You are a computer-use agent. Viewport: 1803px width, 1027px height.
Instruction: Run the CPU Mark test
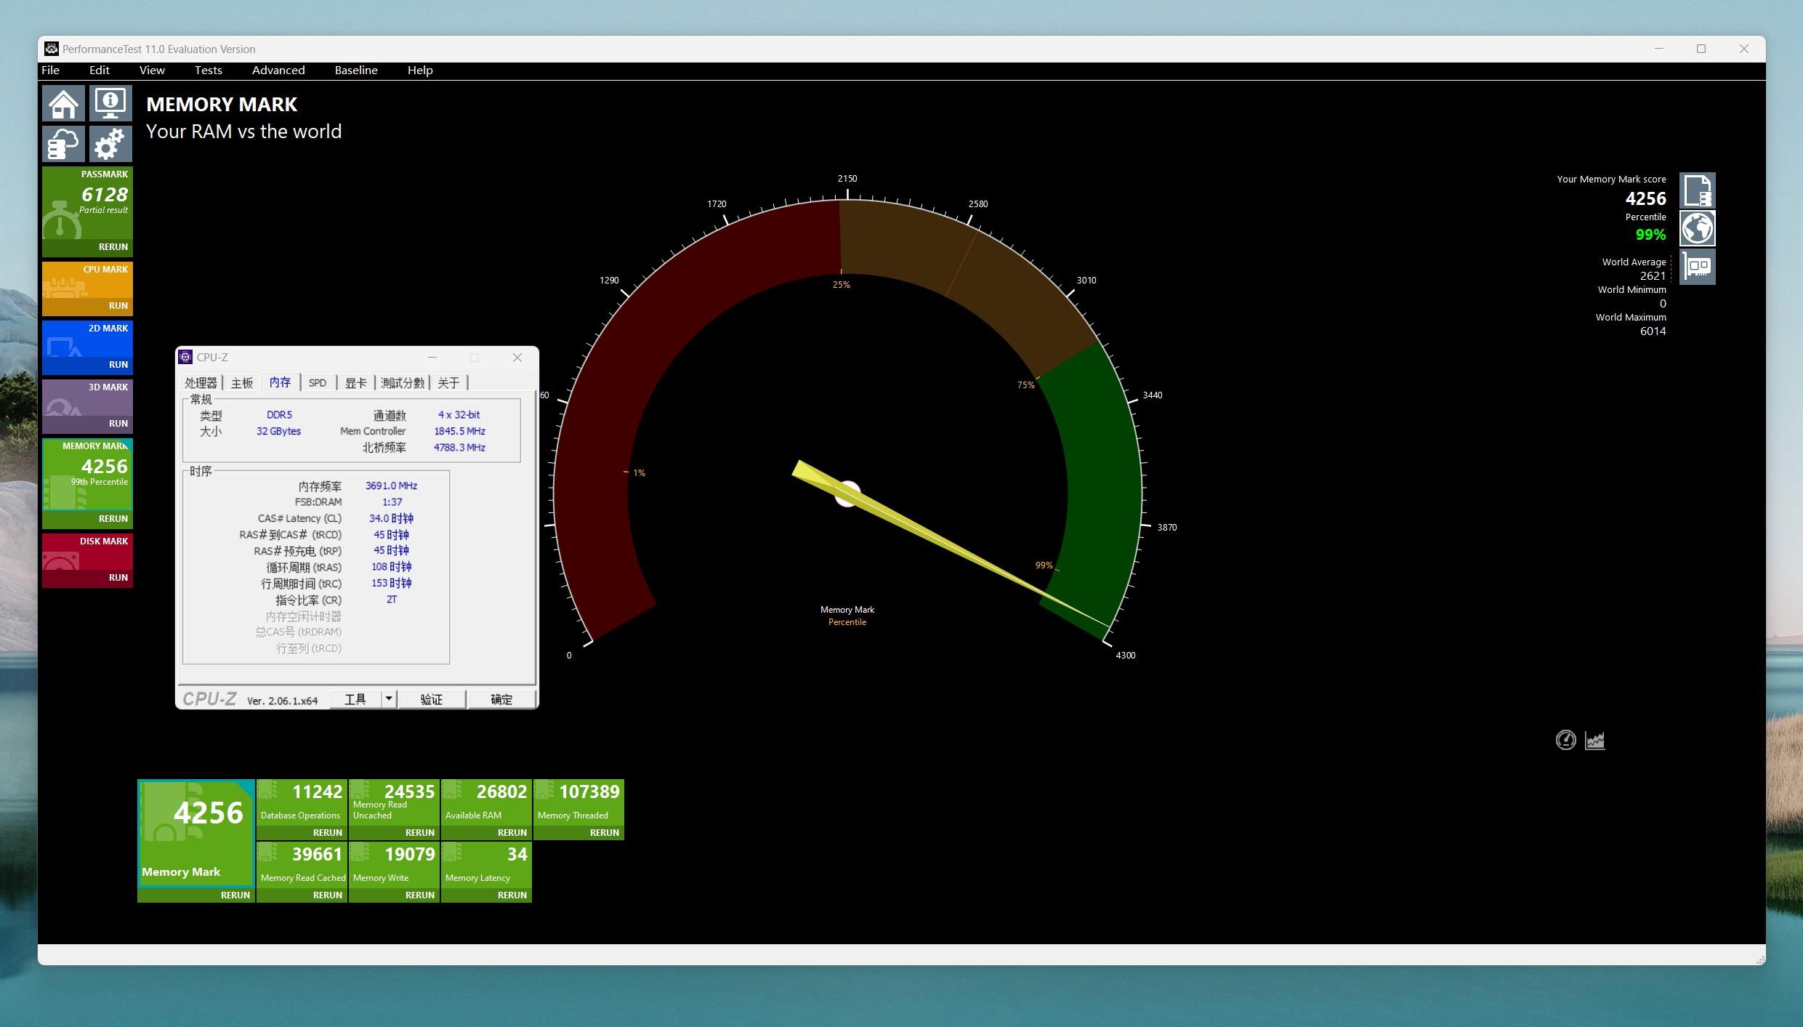[118, 306]
